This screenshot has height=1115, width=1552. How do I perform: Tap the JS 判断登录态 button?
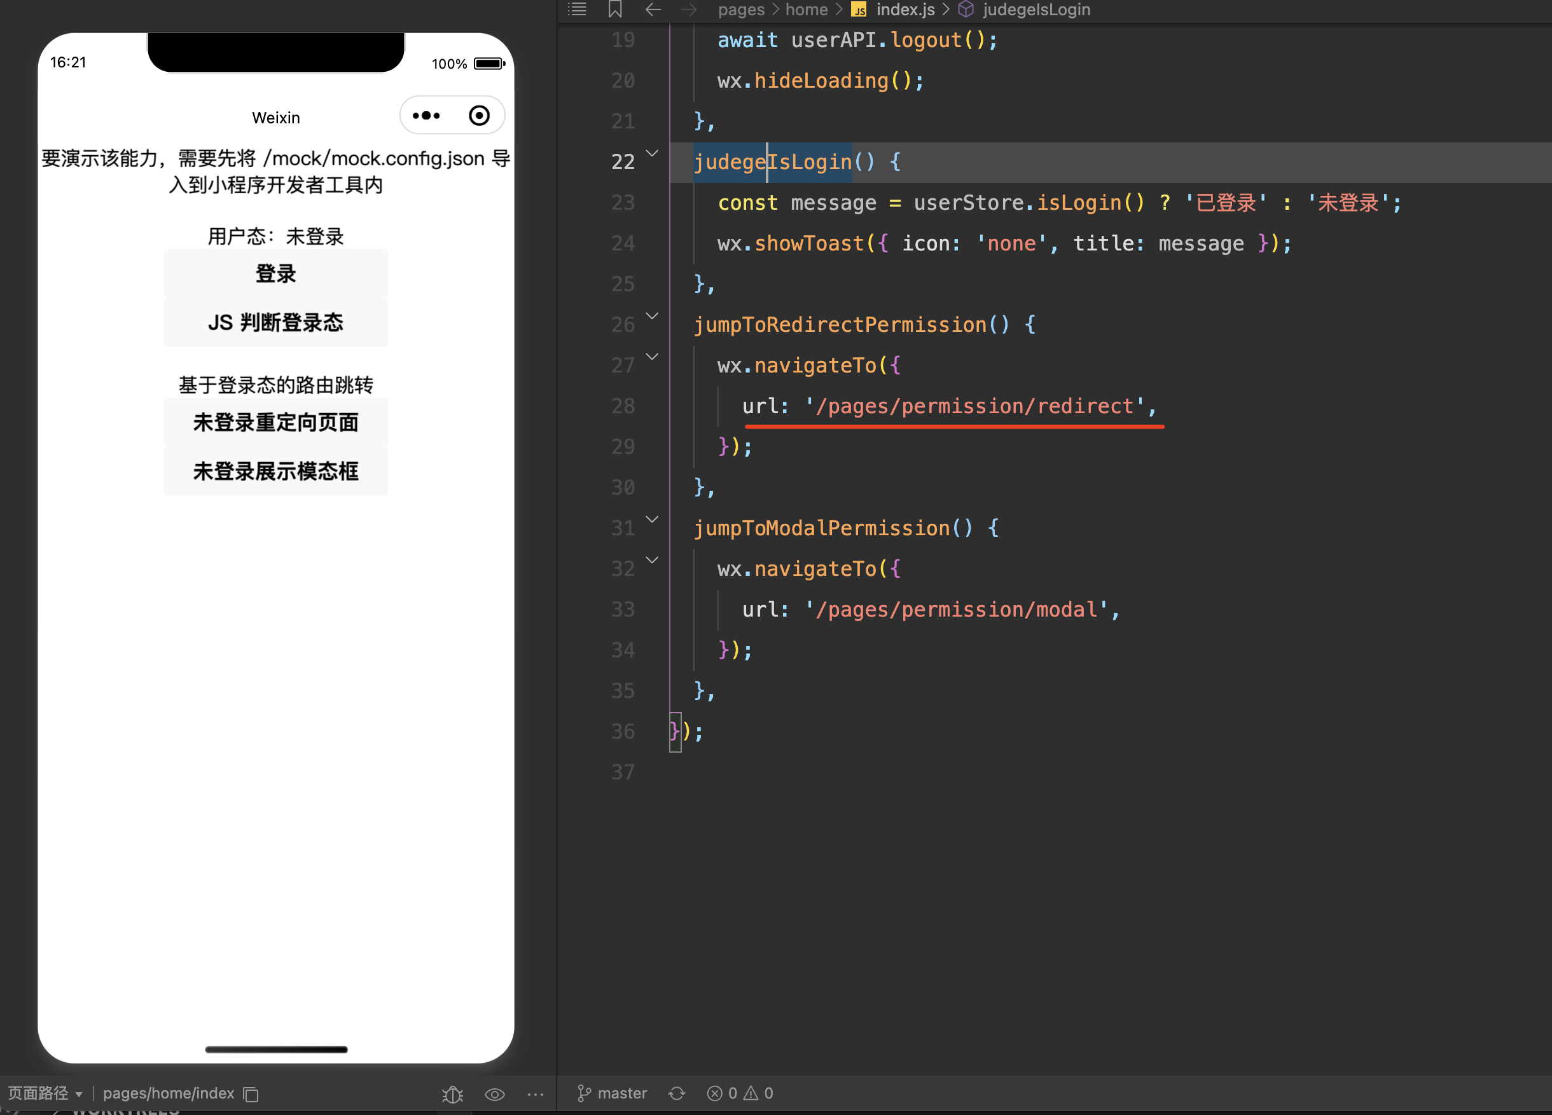pyautogui.click(x=276, y=322)
